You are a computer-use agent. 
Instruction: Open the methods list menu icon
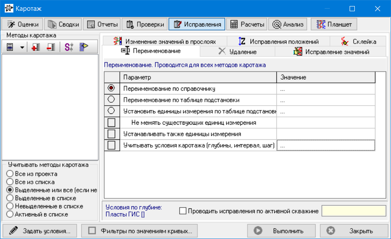10,47
